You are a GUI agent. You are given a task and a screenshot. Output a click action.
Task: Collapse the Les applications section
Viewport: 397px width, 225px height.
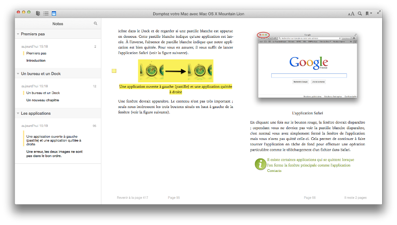tap(18, 113)
